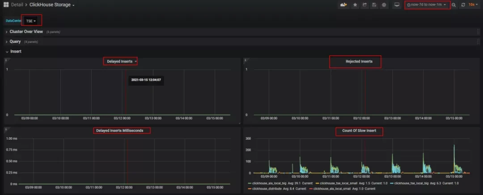Switch to TV view mode icon
This screenshot has width=483, height=195.
tap(396, 5)
